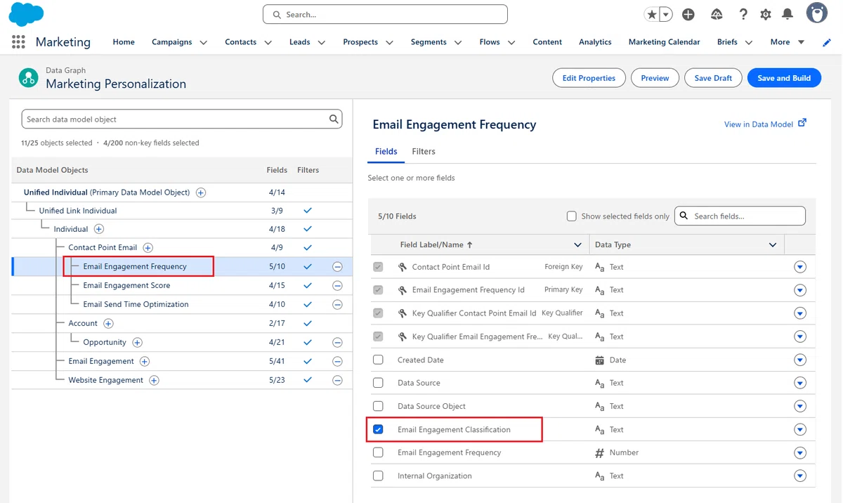Select the Fields tab
Screen dimensions: 843x503
[386, 151]
